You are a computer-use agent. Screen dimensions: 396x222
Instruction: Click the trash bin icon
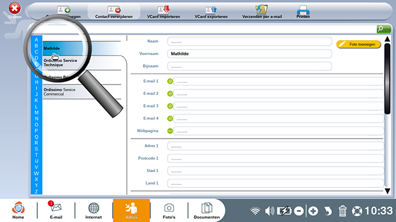(x=342, y=211)
